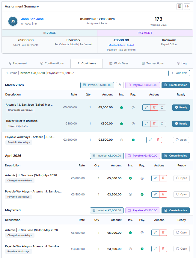
Task: Create Invoice for May 2026
Action: pos(176,210)
